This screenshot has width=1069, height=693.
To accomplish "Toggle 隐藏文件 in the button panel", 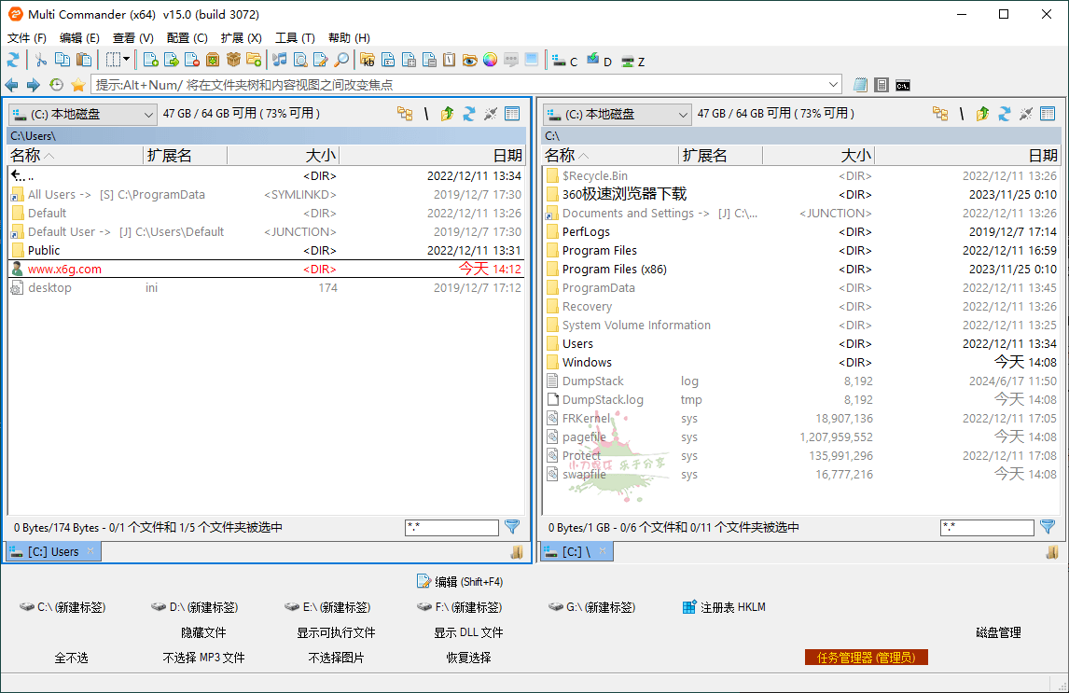I will click(x=203, y=631).
